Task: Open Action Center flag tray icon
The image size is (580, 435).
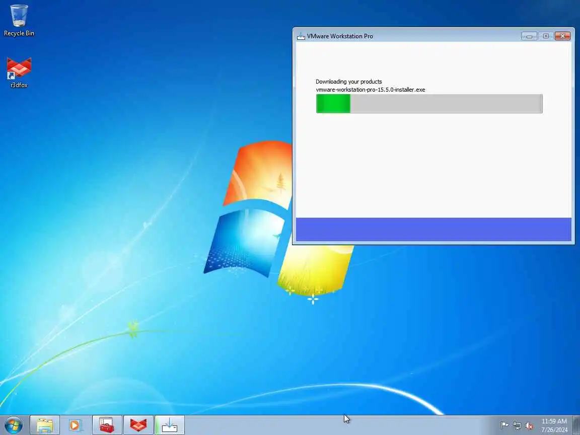Action: 504,425
